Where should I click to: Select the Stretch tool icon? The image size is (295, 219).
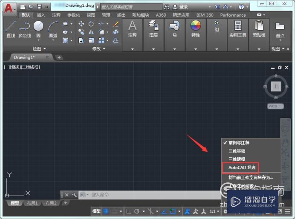(81, 40)
